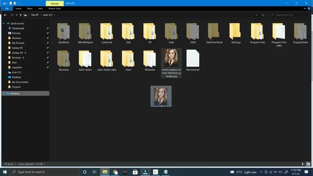Open Downloads in Quick access

click(18, 28)
